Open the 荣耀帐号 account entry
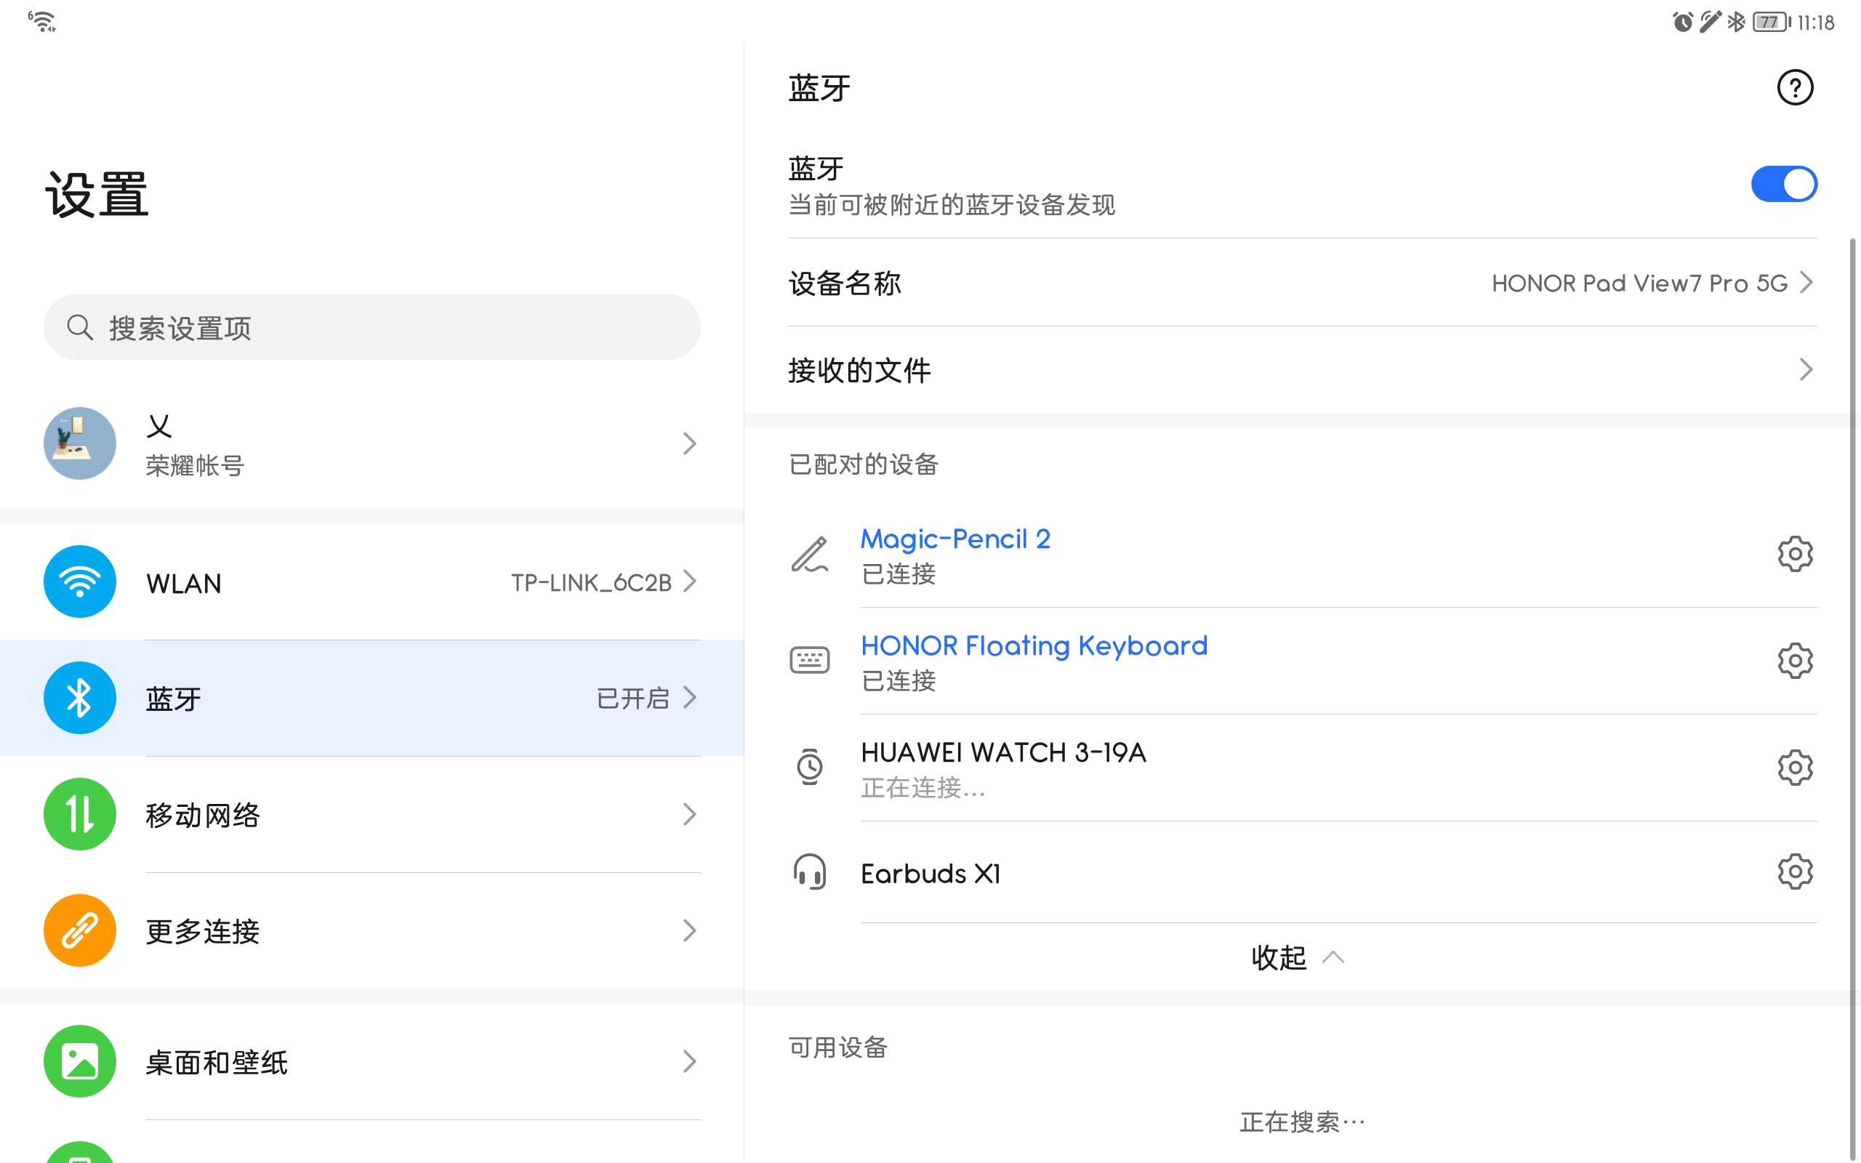 [372, 444]
